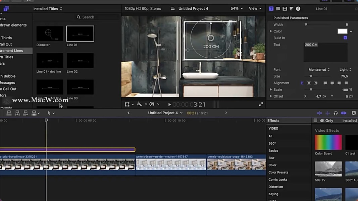Screen dimensions: 358x201
Task: Select the Basics effects category
Action: tap(273, 151)
